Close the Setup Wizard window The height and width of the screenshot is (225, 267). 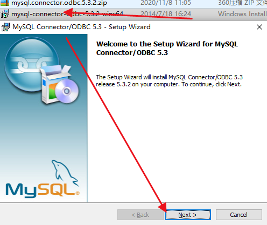point(259,27)
